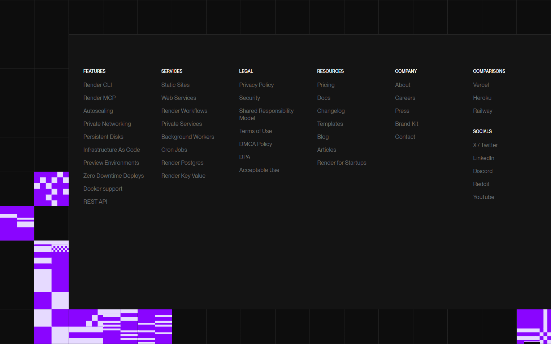
Task: Open the Private Networking link
Action: (107, 124)
